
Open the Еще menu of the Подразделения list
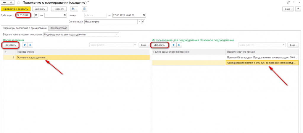(144, 45)
